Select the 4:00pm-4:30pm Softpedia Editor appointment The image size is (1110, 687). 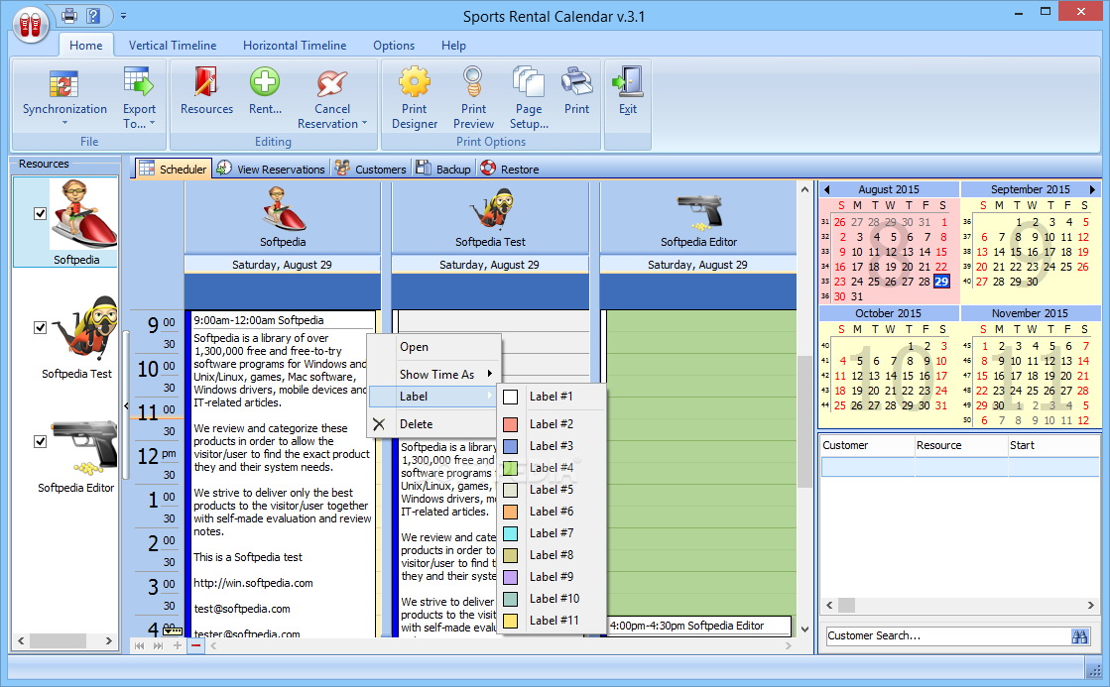699,627
